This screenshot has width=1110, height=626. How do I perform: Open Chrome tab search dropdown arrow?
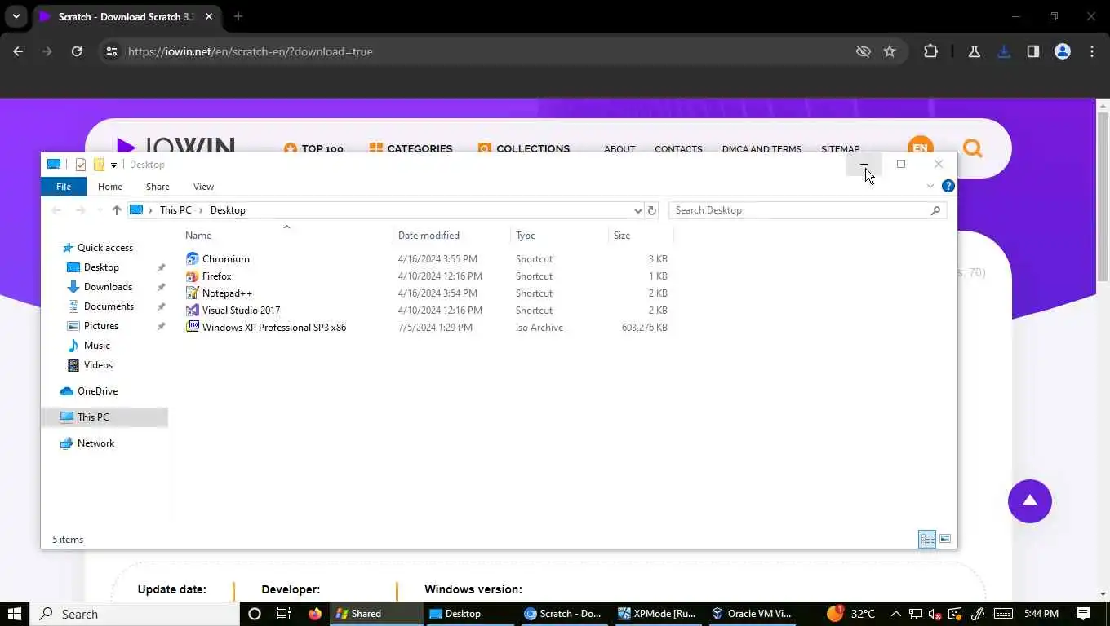pyautogui.click(x=16, y=16)
